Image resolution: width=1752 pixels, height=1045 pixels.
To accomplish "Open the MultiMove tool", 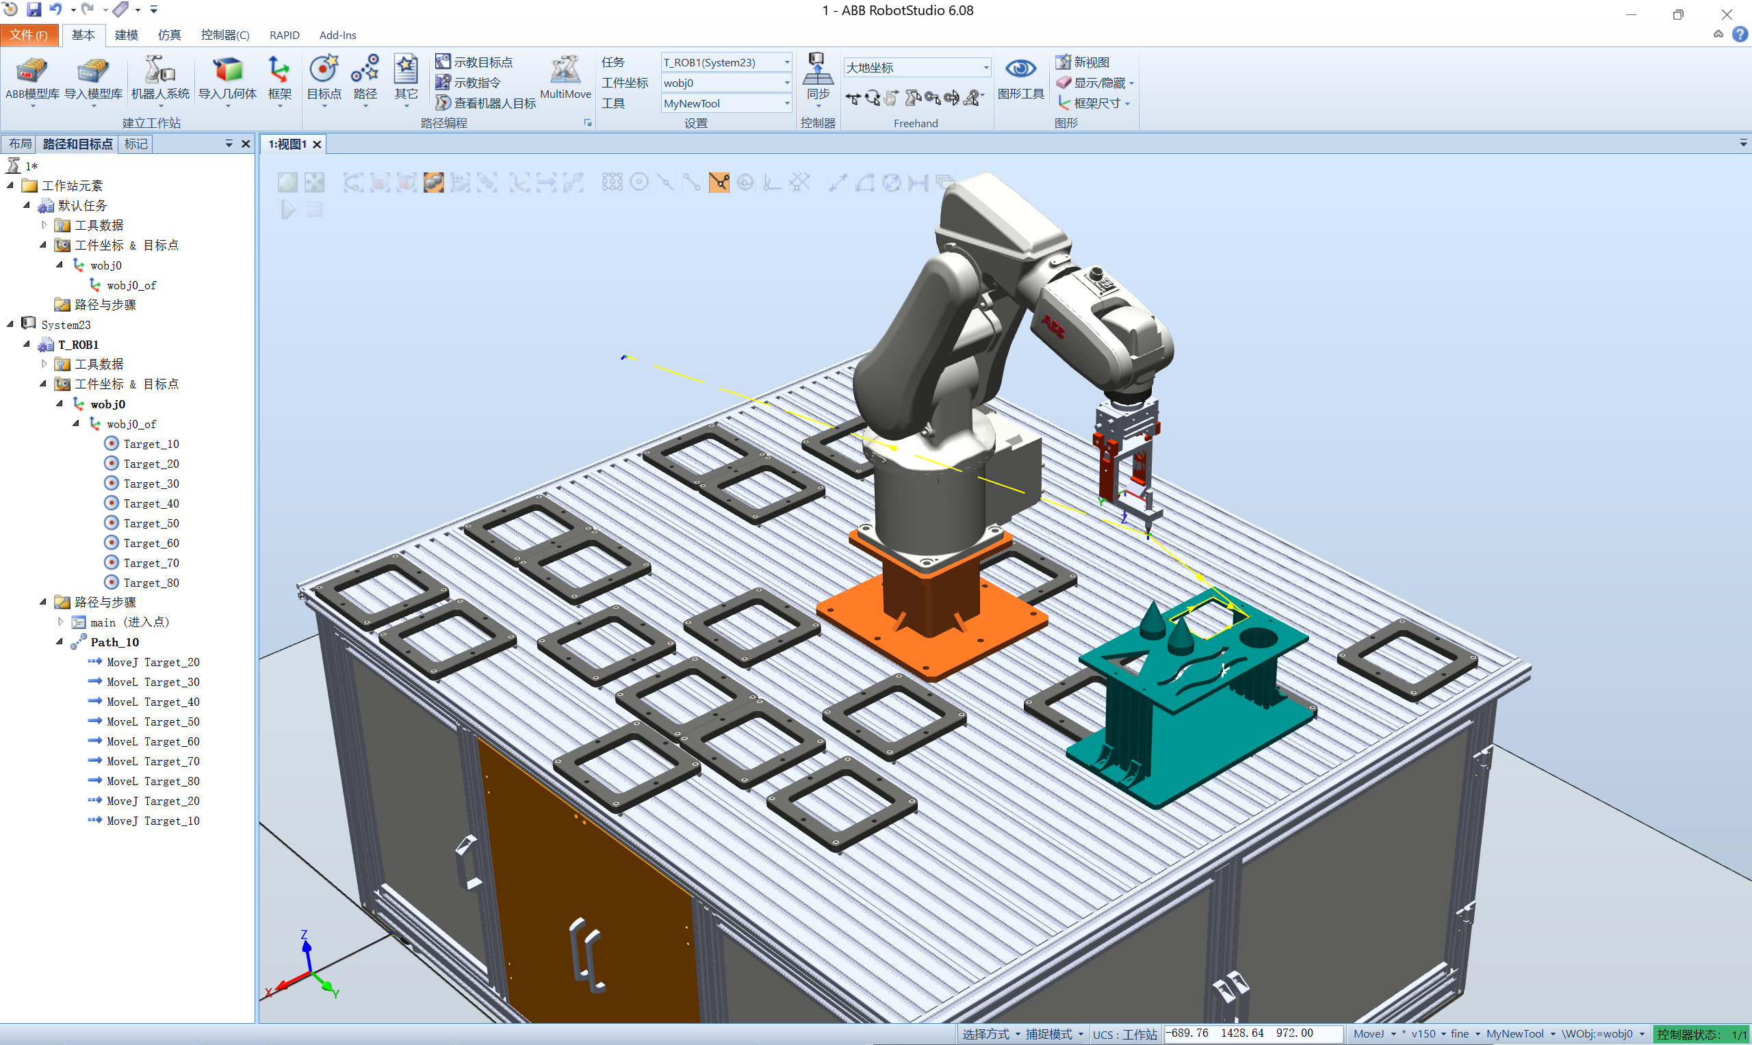I will (x=565, y=77).
